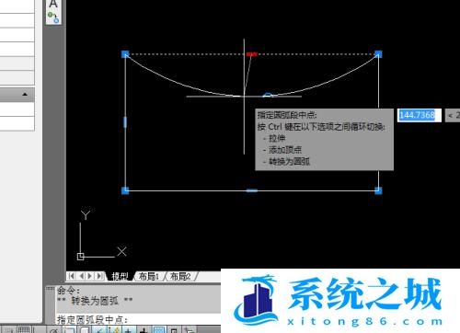Click the command window drag handle
This screenshot has width=460, height=333.
(x=50, y=288)
